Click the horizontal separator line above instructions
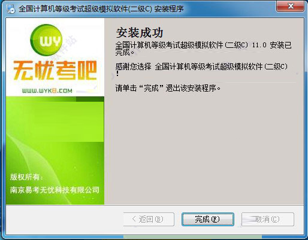Screen dimensions: 308x240 pos(206,82)
